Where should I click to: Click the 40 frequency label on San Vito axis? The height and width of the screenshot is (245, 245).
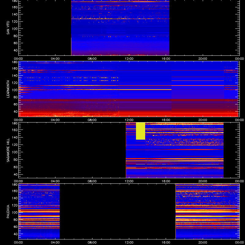16,50
